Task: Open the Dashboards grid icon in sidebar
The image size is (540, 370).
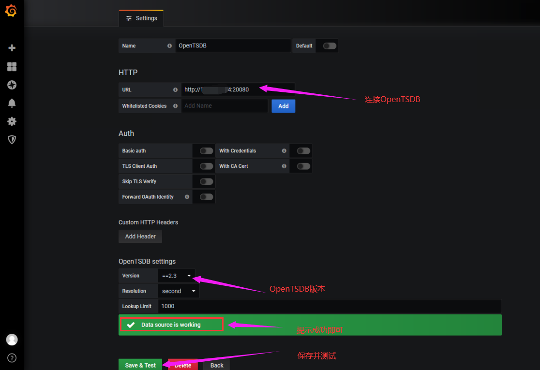Action: (x=12, y=66)
